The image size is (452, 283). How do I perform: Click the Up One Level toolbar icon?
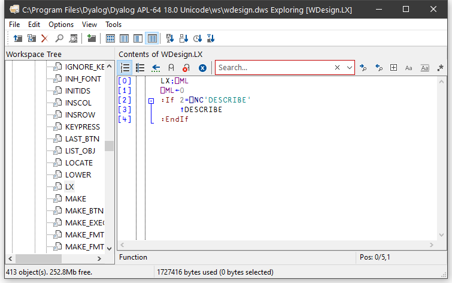coord(18,38)
